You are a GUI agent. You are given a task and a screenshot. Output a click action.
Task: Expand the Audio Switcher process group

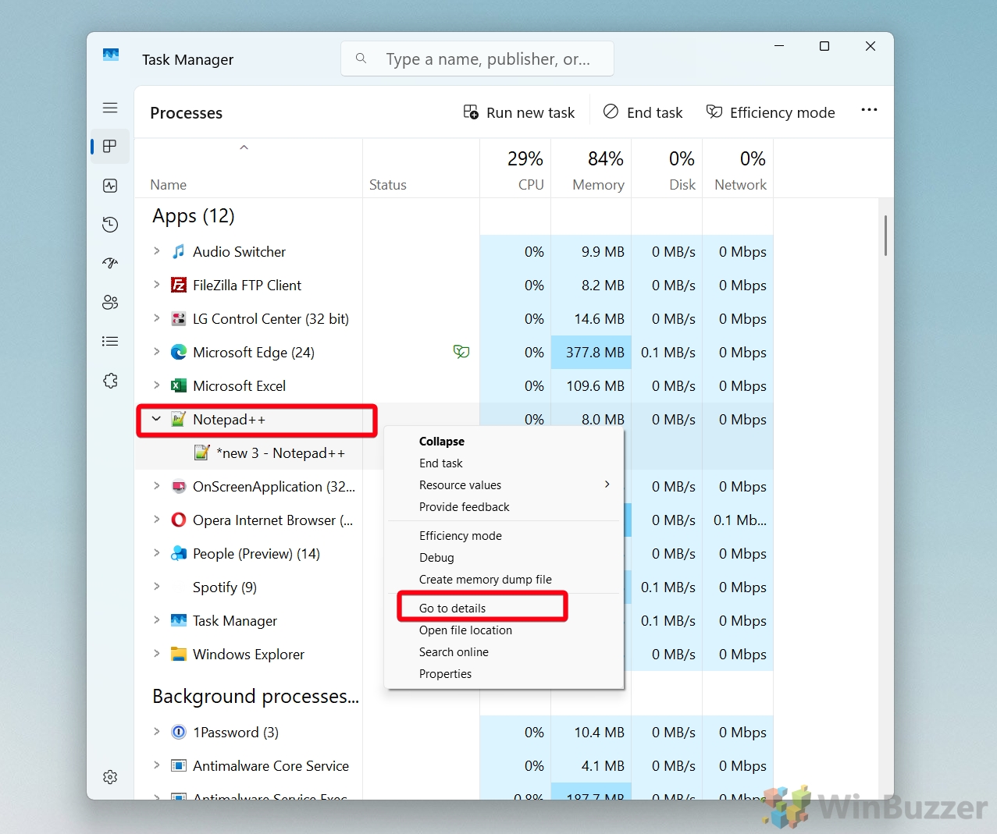pos(157,251)
